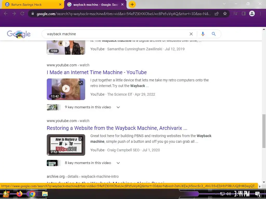Bookmark this page with star
The width and height of the screenshot is (266, 199).
[225, 13]
